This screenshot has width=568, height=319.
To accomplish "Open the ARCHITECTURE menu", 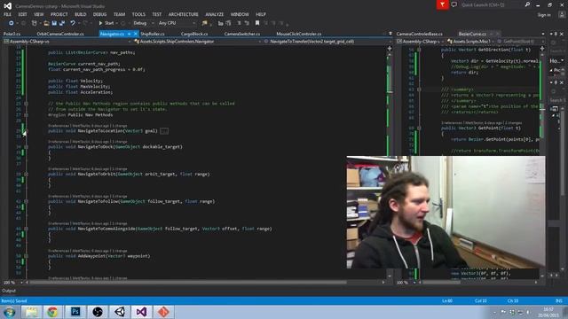I will [x=184, y=14].
